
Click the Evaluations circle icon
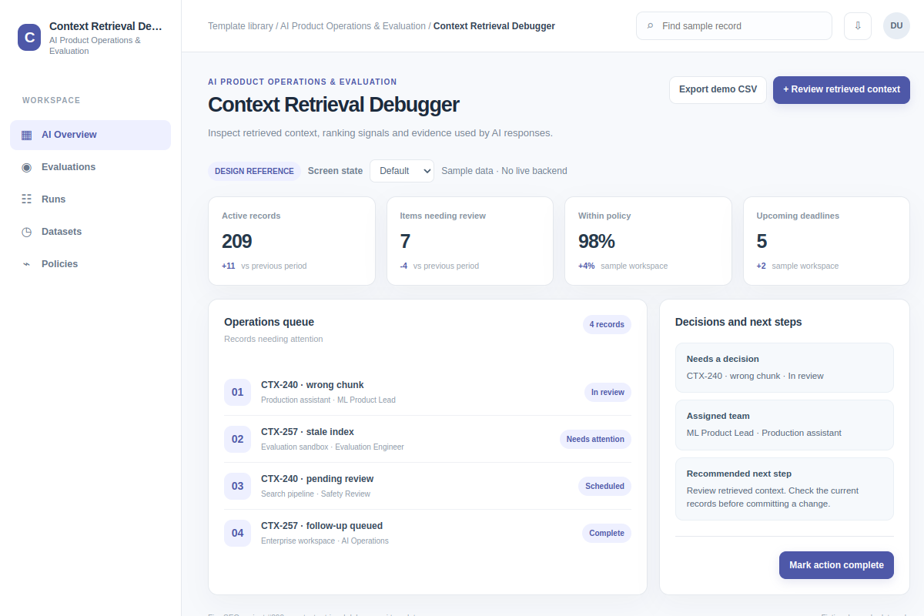click(x=27, y=167)
